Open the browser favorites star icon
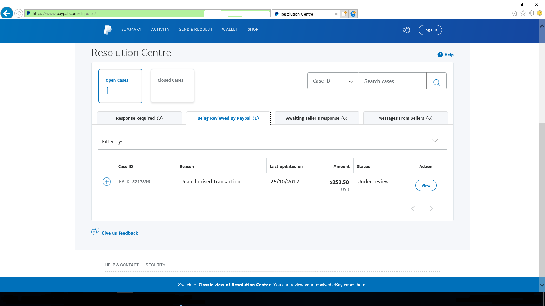The width and height of the screenshot is (545, 306). click(x=523, y=13)
